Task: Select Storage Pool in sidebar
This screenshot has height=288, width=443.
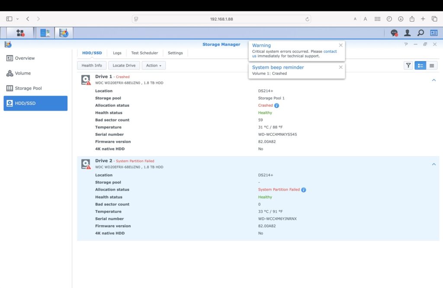Action: [28, 88]
